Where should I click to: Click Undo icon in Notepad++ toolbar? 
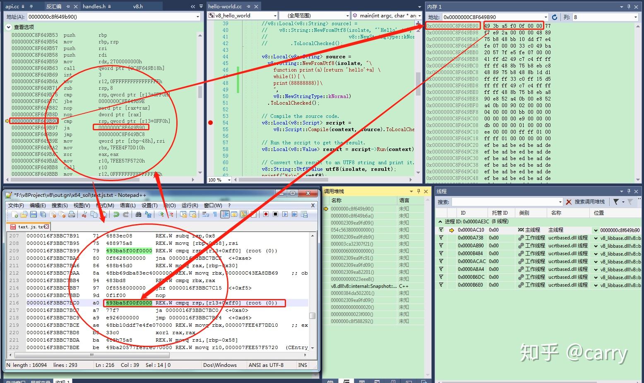click(x=116, y=214)
